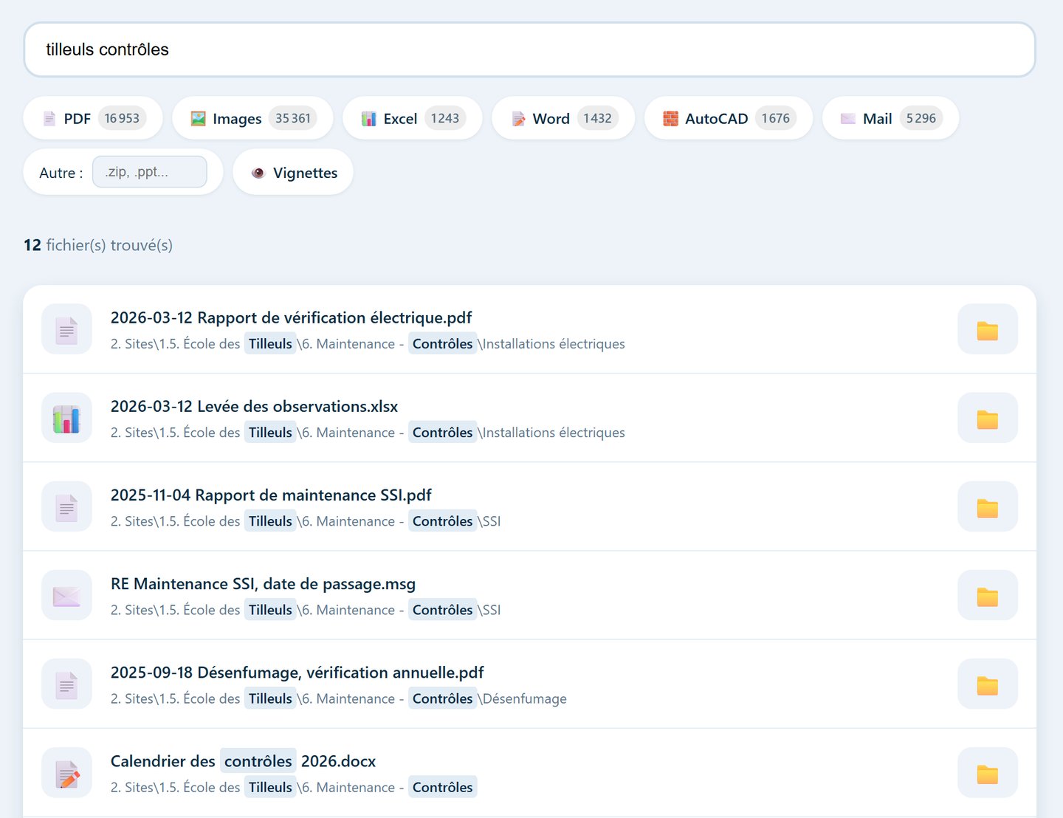
Task: Open RE Maintenance SSI, date de passage.msg
Action: click(x=263, y=584)
